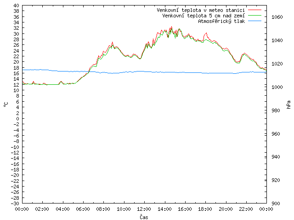This screenshot has width=294, height=220.
Task: Click the pressure tick label '980'
Action: coord(276,110)
